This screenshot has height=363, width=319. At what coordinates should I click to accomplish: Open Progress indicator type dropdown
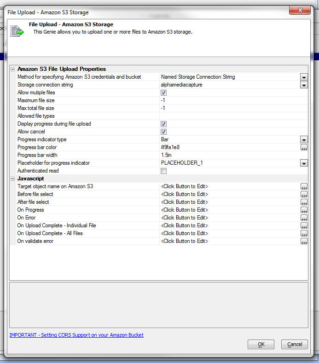304,139
